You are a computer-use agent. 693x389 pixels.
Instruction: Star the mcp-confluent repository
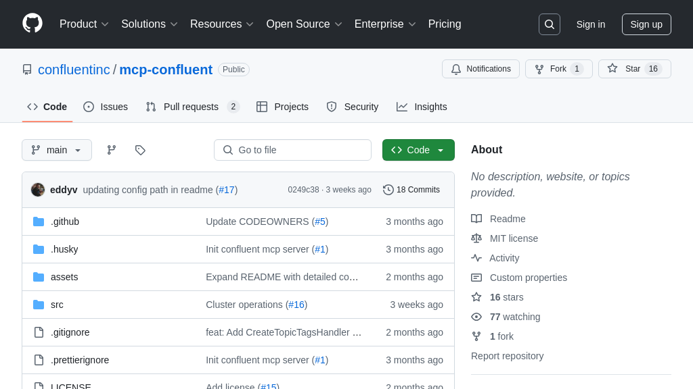[624, 69]
